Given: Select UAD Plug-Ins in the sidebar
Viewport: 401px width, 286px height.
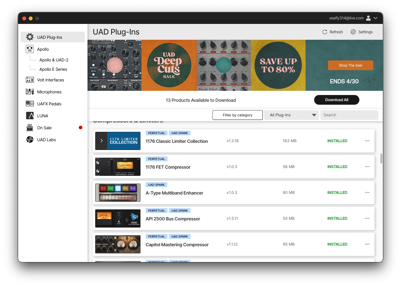Looking at the screenshot, I should pos(53,37).
